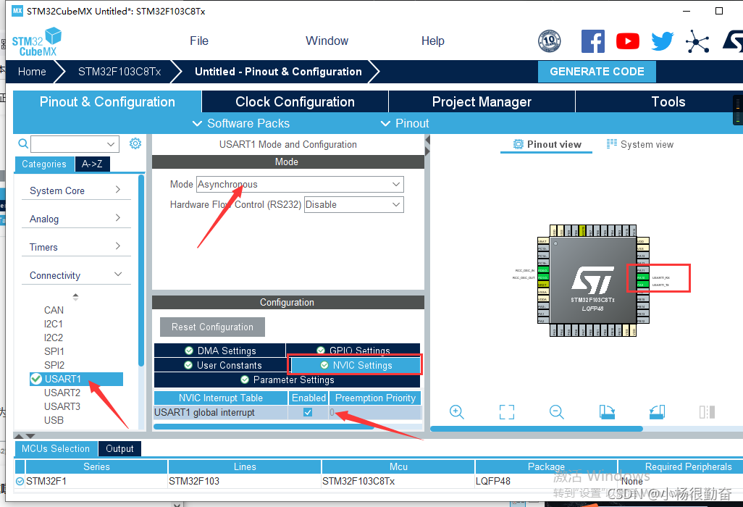Open the File menu
The image size is (743, 507).
point(199,41)
